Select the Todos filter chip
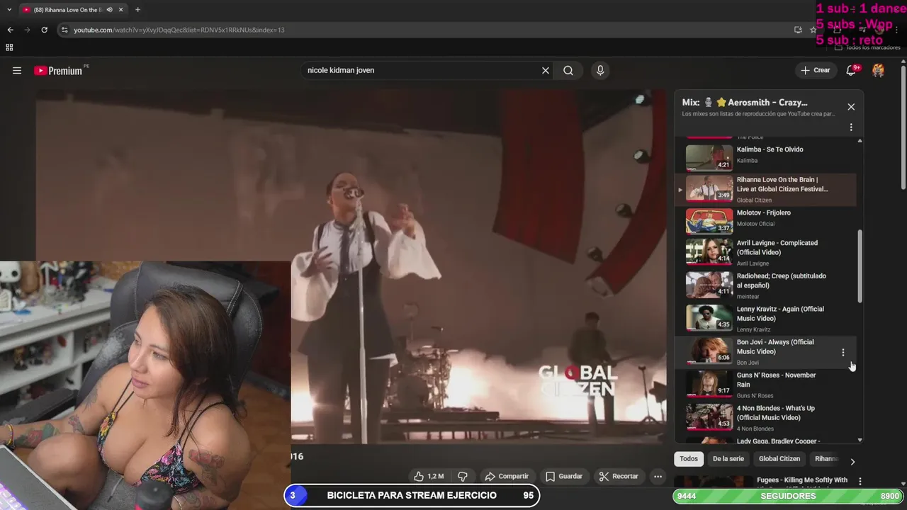Image resolution: width=907 pixels, height=510 pixels. click(689, 459)
